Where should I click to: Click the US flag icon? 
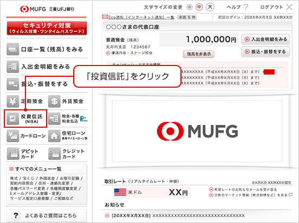120,192
